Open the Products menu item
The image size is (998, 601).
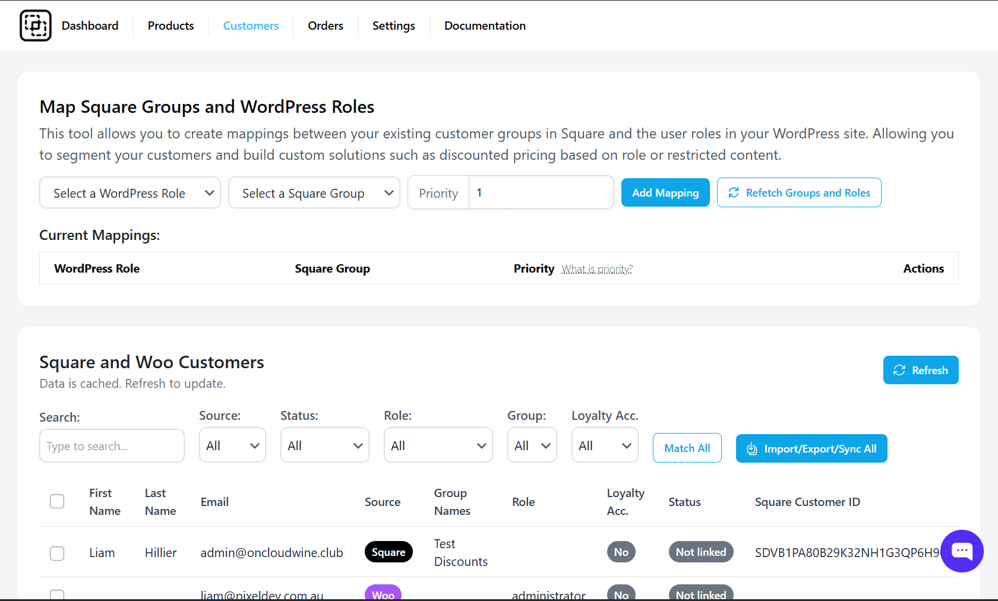point(170,26)
